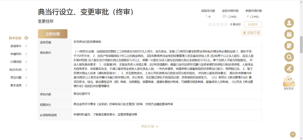This screenshot has height=140, width=303.
Task: Open 办理流程 in the side navigation
Action: click(x=16, y=62)
